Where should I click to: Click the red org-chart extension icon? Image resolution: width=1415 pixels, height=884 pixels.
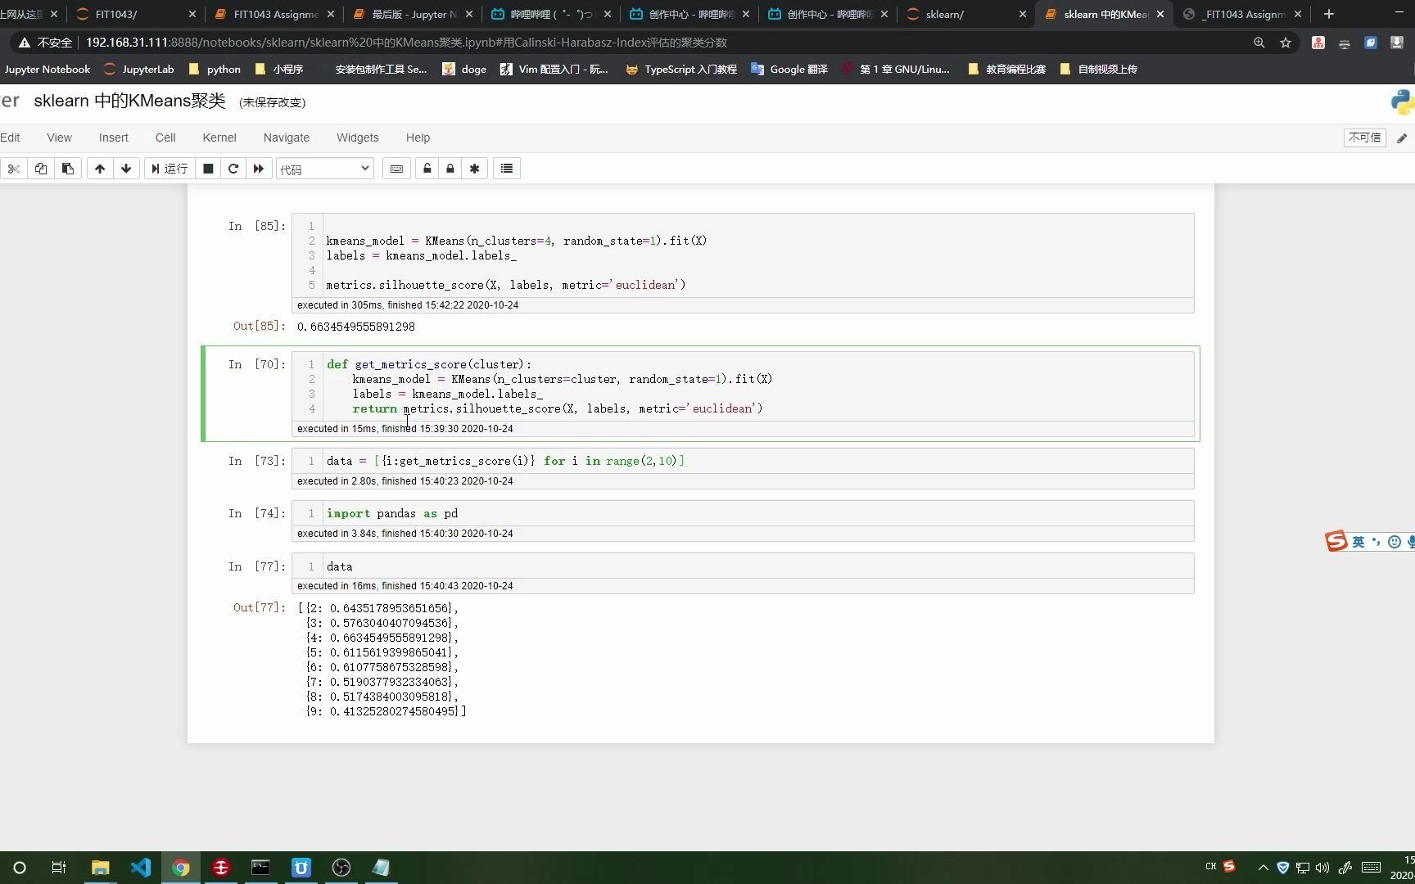(1318, 43)
